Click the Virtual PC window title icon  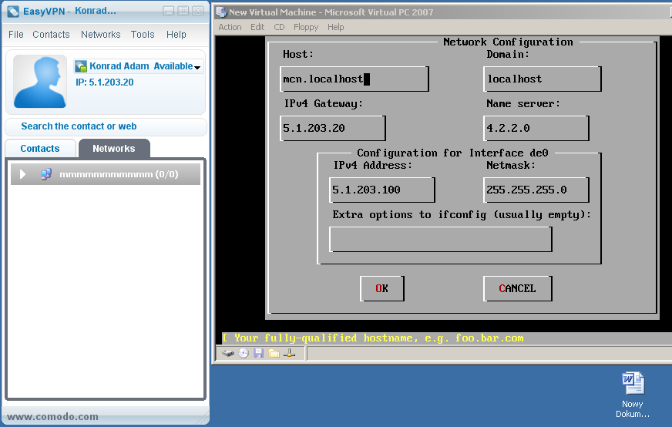click(221, 12)
